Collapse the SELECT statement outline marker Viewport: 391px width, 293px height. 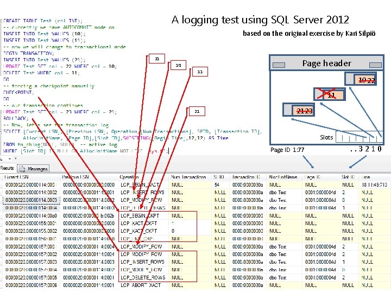pos(1,131)
